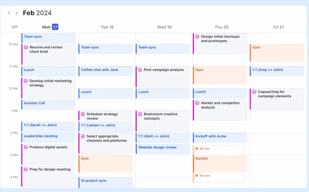Mark 'Receive and review client brief' complete
Image resolution: width=309 pixels, height=192 pixels.
pyautogui.click(x=26, y=47)
